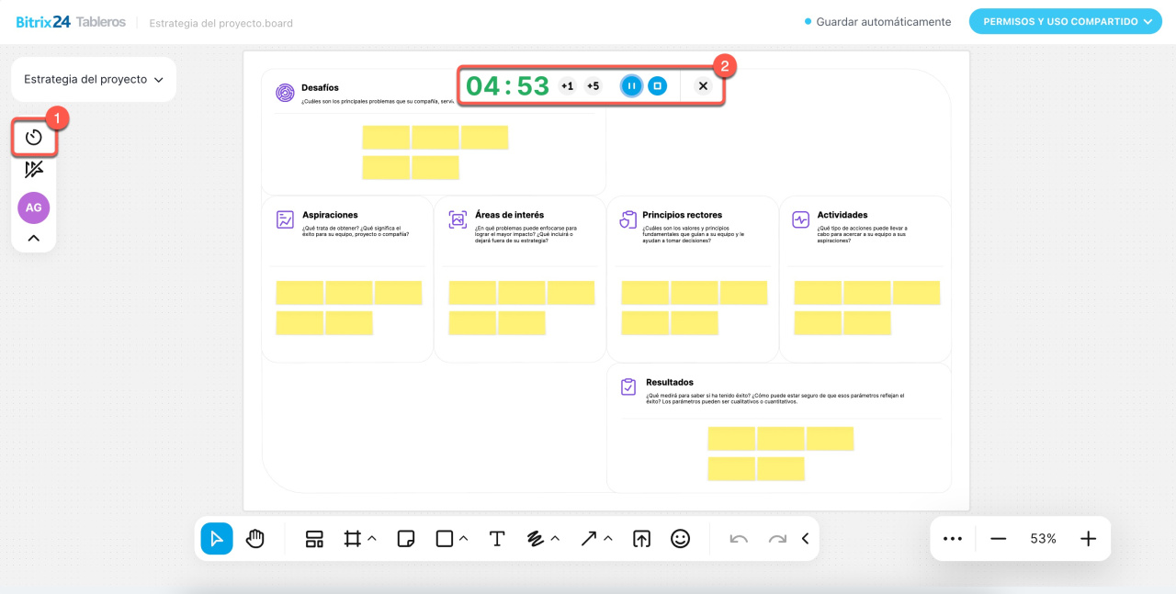Add five minutes with +5 button
Image resolution: width=1176 pixels, height=594 pixels.
pyautogui.click(x=593, y=86)
